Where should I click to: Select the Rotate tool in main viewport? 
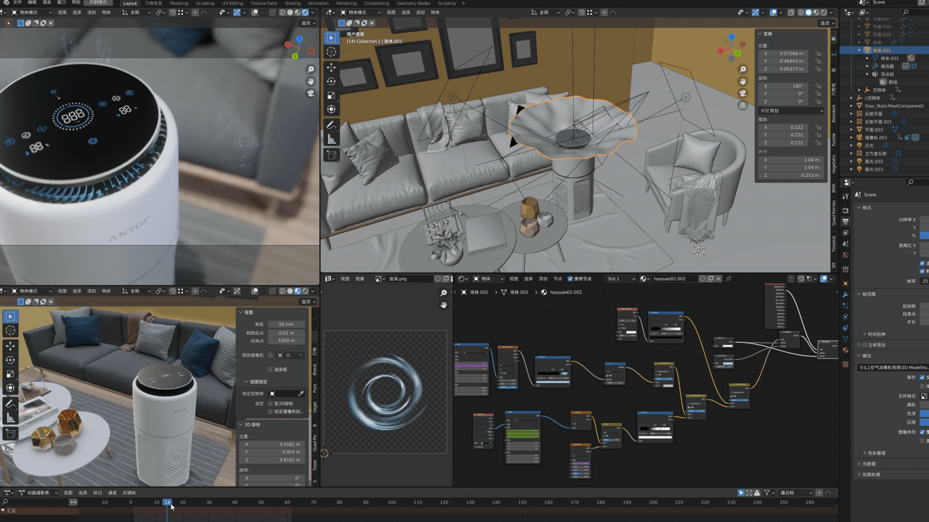point(331,81)
